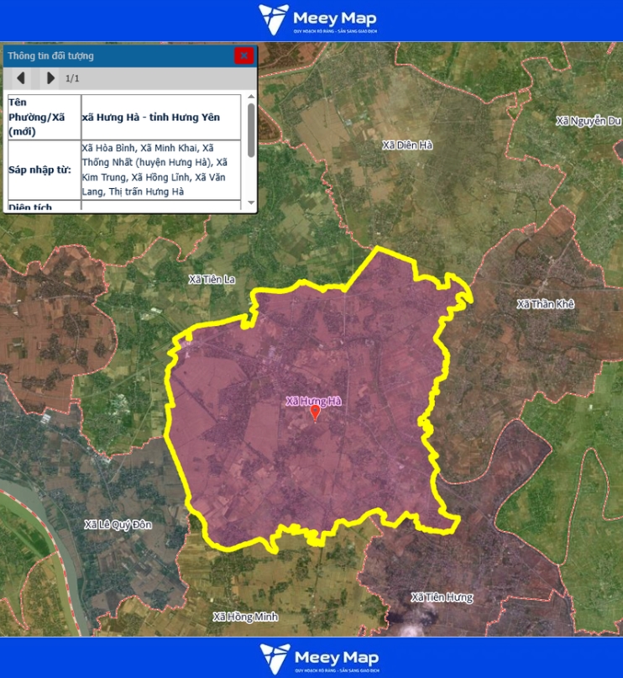Click the Tên Phường/Xã (mới) table cell
This screenshot has height=678, width=623.
[42, 117]
